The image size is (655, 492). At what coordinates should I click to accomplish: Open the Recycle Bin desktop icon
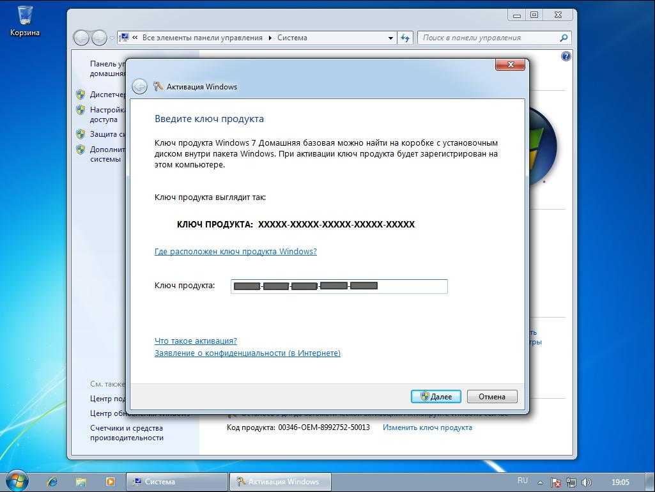point(25,20)
